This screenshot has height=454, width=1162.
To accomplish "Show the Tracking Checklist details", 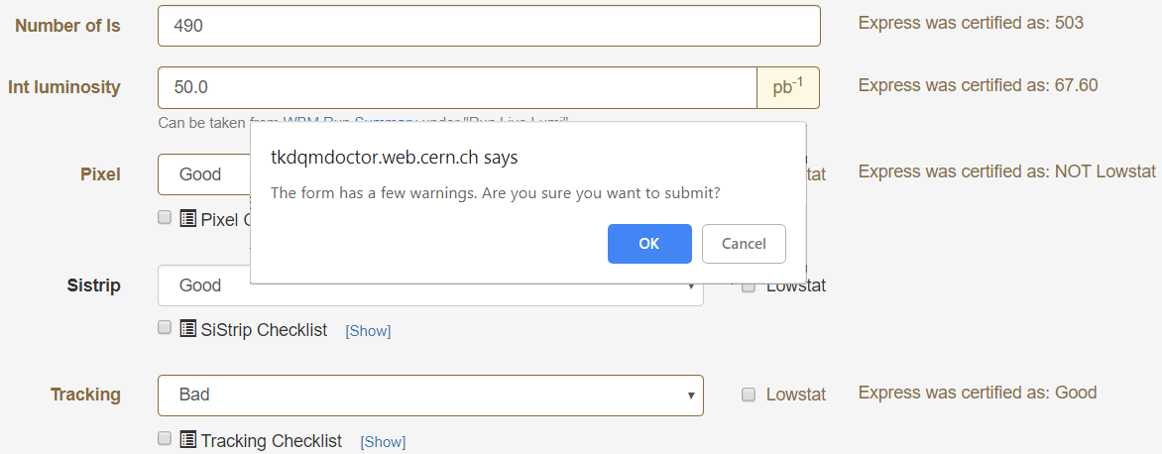I will [x=383, y=442].
